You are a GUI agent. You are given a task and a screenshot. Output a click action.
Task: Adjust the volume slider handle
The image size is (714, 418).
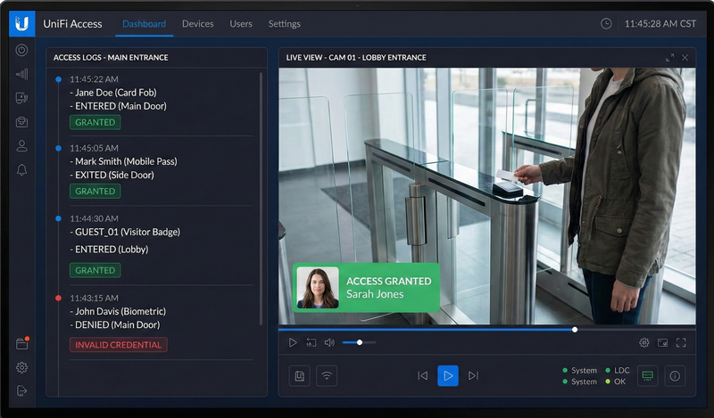[x=360, y=342]
